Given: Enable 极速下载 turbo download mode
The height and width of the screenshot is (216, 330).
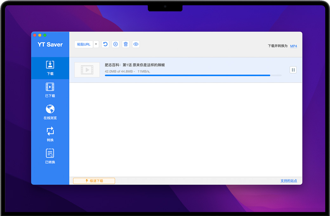Looking at the screenshot, I should click(x=94, y=181).
